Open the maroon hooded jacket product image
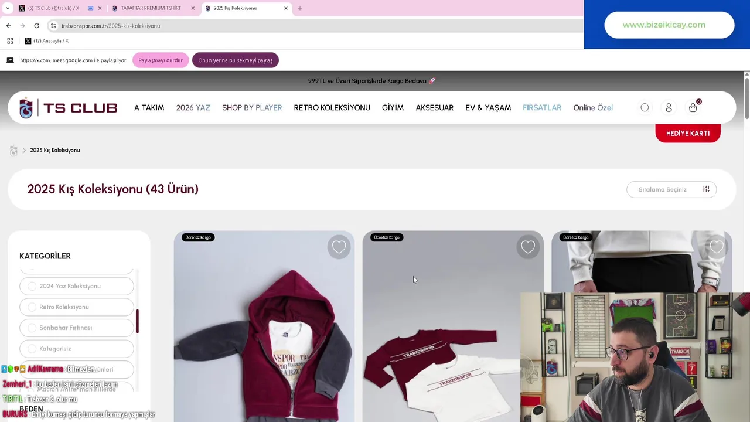This screenshot has width=750, height=422. tap(264, 326)
